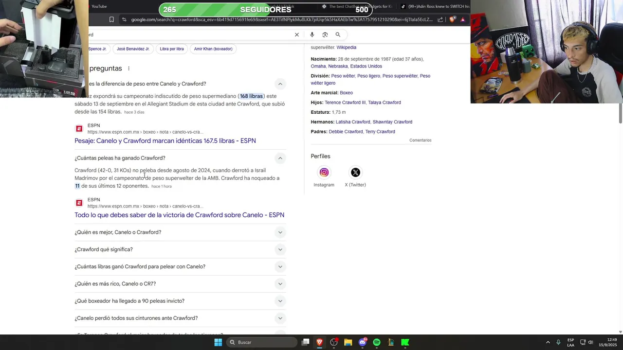Collapse the peso difference question
Viewport: 623px width, 350px height.
[x=280, y=84]
